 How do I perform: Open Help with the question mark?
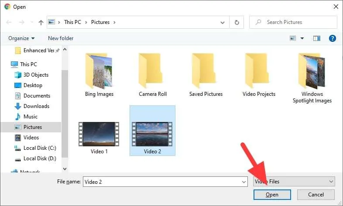pos(332,38)
